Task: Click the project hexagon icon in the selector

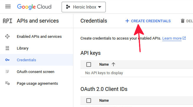Action: point(68,7)
